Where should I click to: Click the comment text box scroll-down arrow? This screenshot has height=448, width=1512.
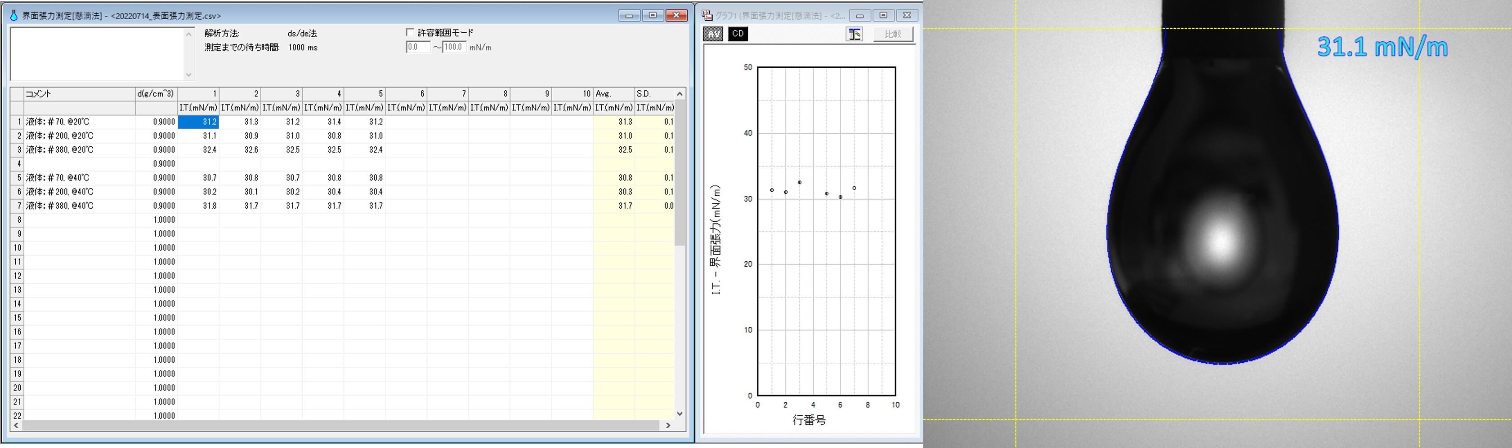click(188, 75)
